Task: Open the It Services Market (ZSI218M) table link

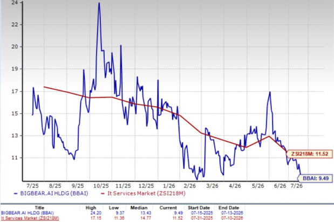Action: click(30, 218)
